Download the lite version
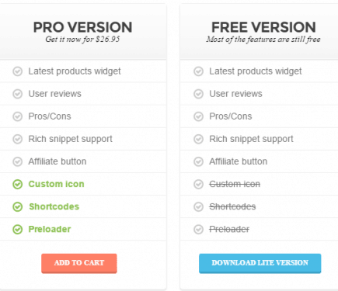 pos(260,263)
